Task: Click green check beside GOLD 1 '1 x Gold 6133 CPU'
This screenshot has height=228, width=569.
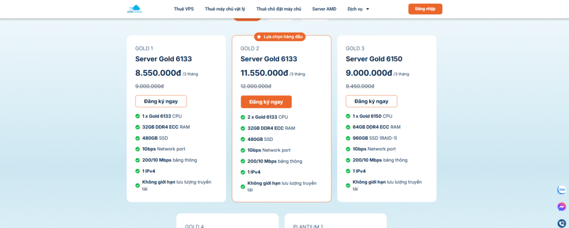Action: pos(138,116)
